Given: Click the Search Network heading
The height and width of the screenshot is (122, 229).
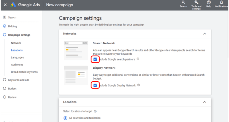Looking at the screenshot, I should coord(104,43).
